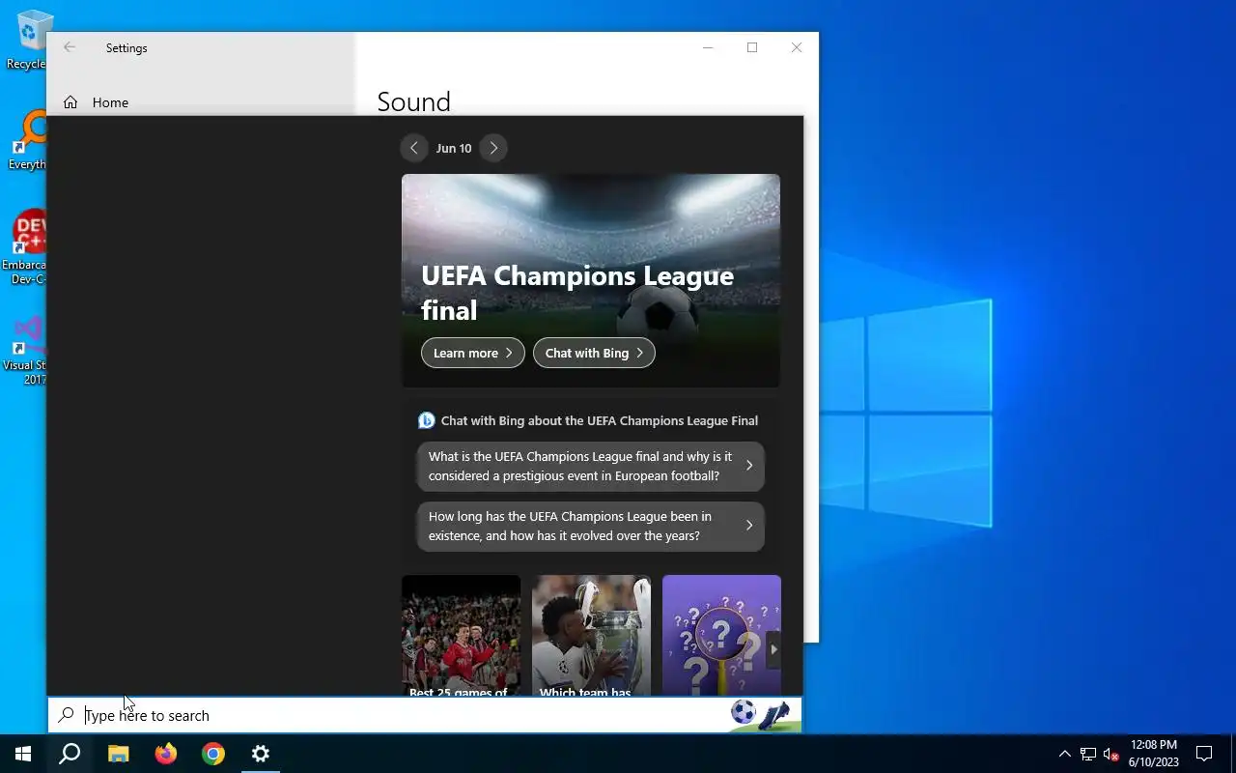
Task: Click the back arrow in Settings window
Action: click(70, 47)
